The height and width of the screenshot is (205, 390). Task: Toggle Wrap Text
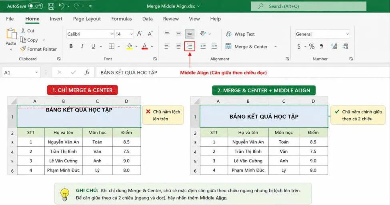coord(240,34)
